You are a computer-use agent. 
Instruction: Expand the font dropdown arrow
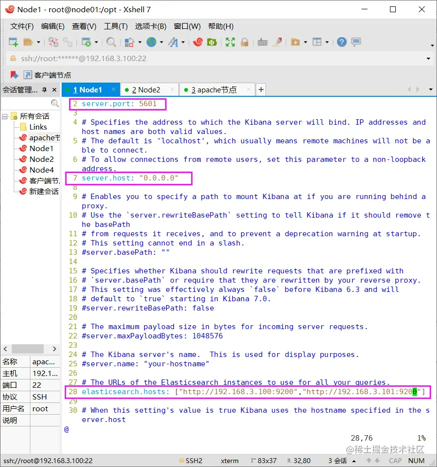183,42
